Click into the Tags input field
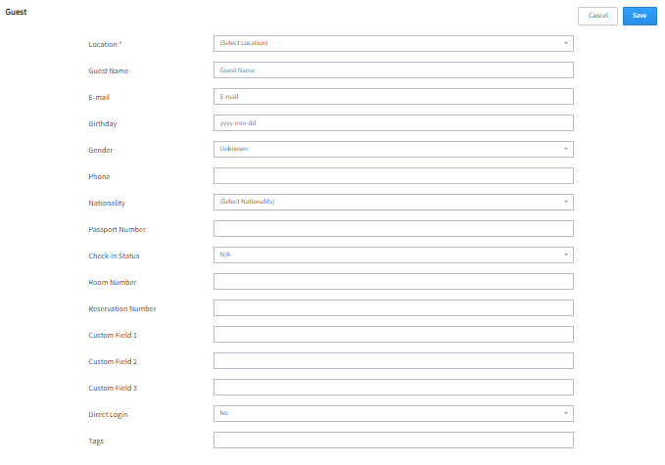 tap(394, 440)
